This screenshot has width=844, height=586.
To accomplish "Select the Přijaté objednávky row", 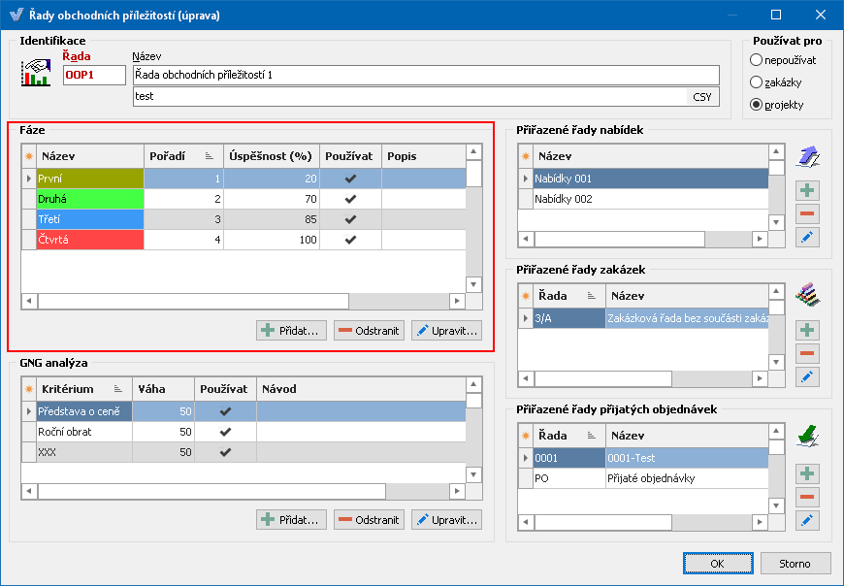I will 651,478.
